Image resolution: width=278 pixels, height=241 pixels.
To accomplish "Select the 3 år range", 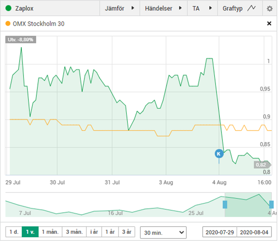I will [x=126, y=232].
